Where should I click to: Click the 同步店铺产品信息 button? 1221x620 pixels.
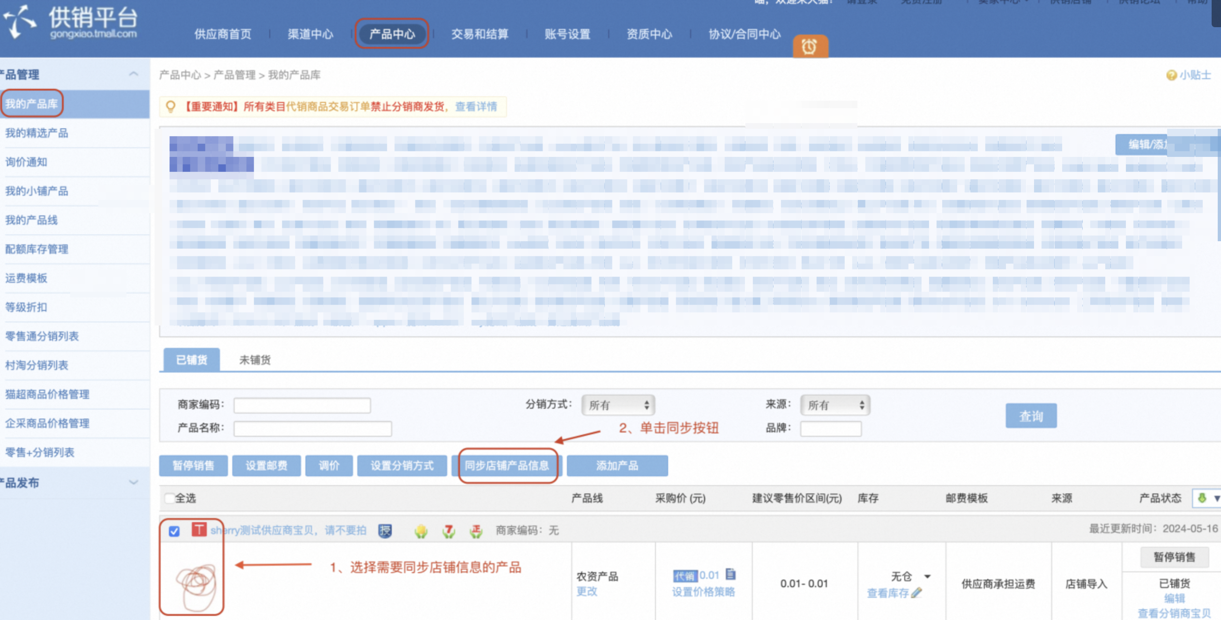(506, 465)
